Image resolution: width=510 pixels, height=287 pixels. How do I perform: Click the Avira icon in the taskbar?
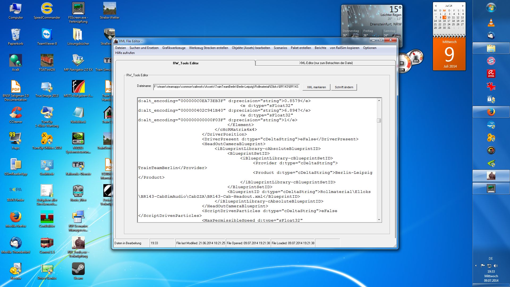click(491, 74)
